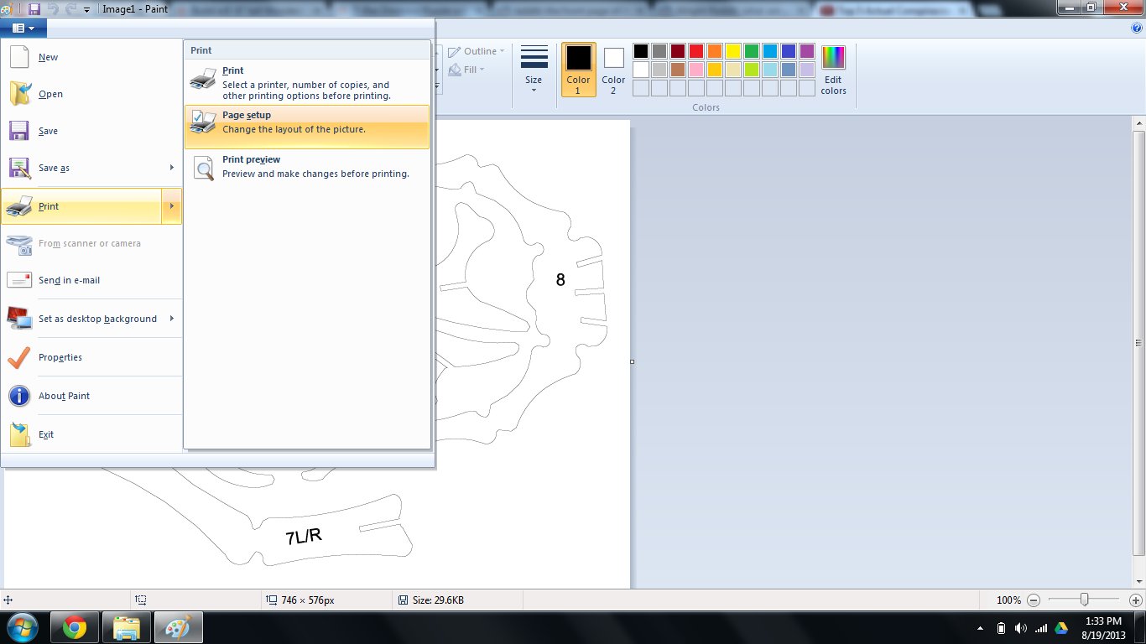Select Send in e-mail envelope item
This screenshot has width=1146, height=644.
[x=91, y=280]
